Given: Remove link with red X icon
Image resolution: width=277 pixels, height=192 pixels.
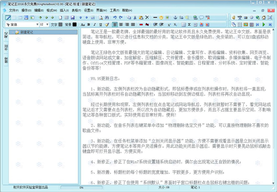Looking at the screenshot, I should coord(208,17).
